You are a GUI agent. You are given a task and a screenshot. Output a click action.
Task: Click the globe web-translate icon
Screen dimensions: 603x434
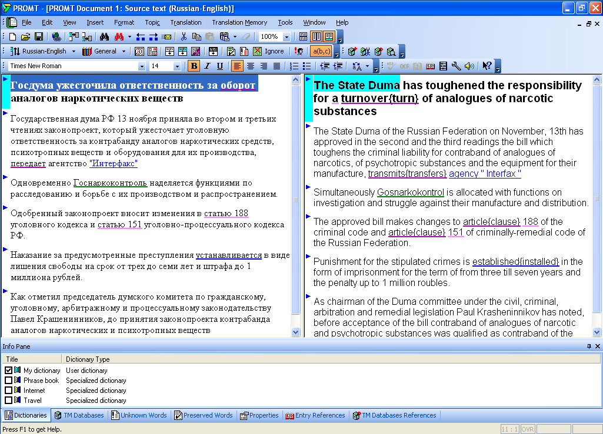[x=56, y=37]
